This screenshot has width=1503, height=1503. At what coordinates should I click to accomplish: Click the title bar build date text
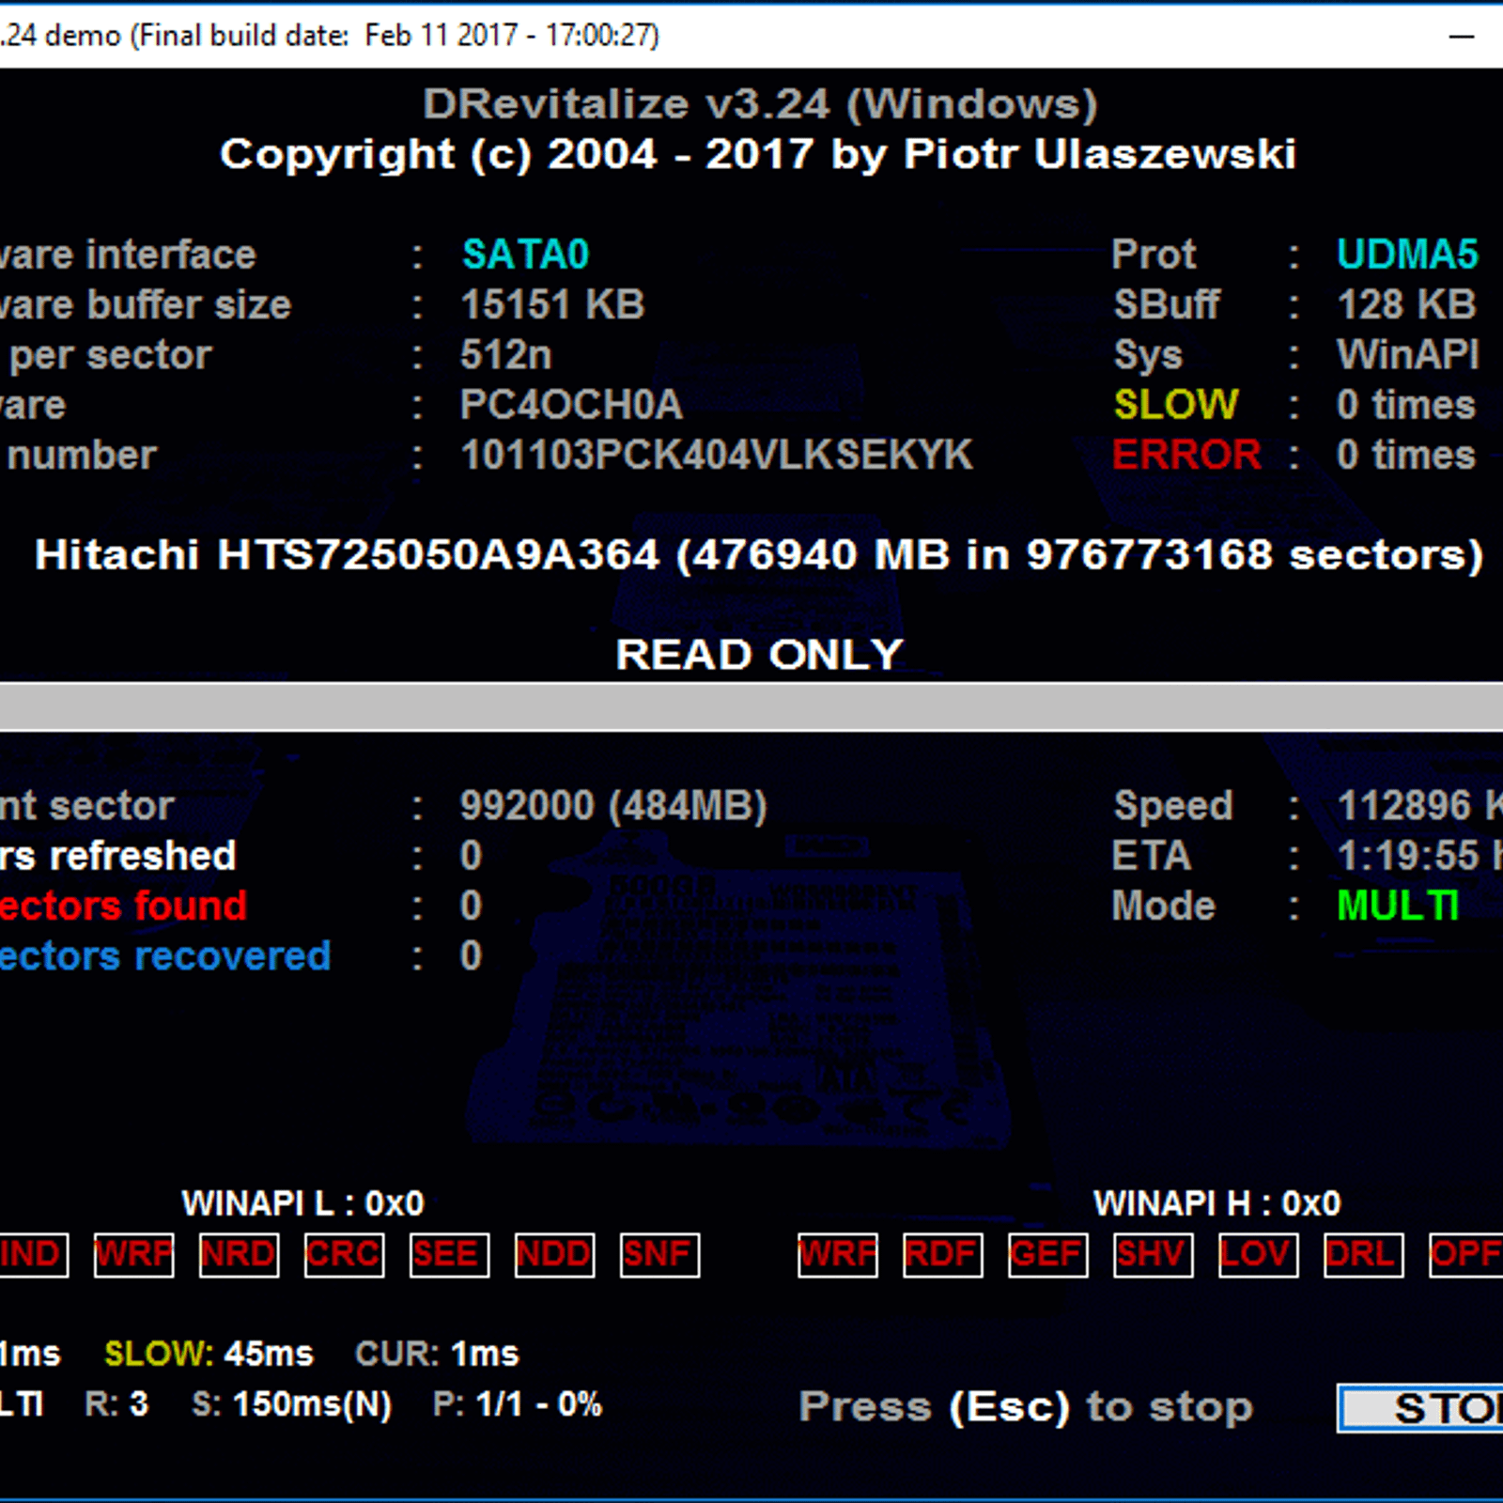click(x=330, y=36)
